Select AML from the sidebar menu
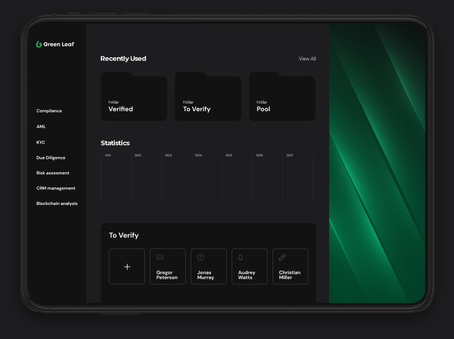 41,126
